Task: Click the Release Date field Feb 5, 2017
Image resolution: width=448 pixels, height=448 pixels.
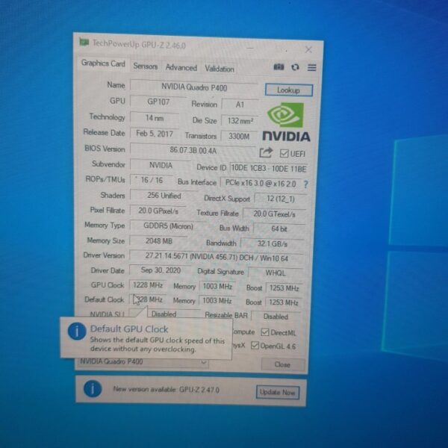Action: point(155,134)
